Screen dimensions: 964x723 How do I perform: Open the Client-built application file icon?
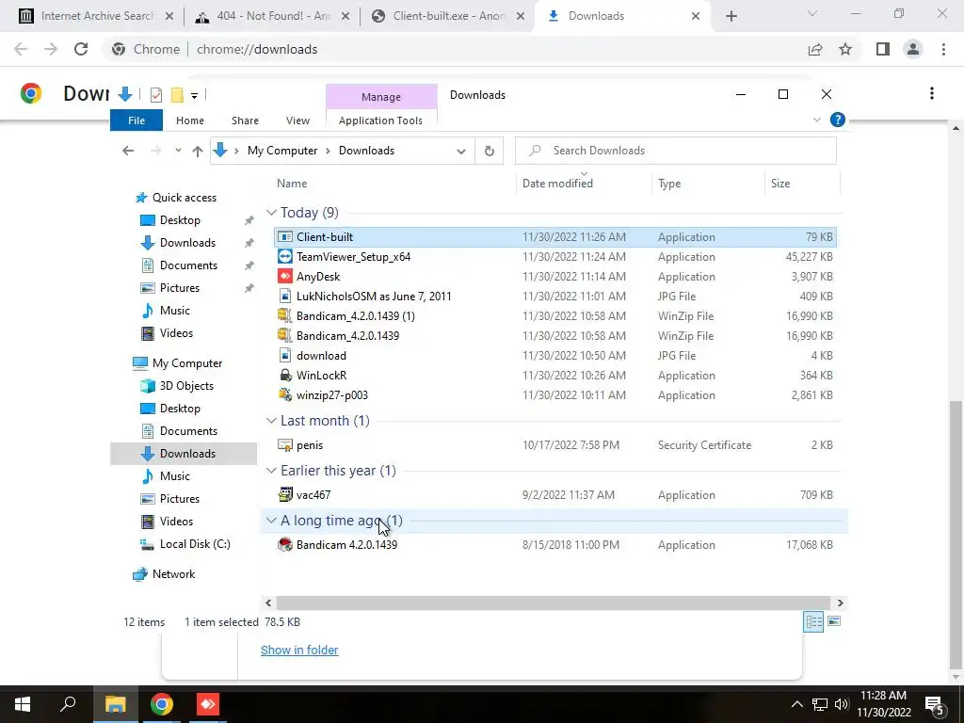(284, 236)
